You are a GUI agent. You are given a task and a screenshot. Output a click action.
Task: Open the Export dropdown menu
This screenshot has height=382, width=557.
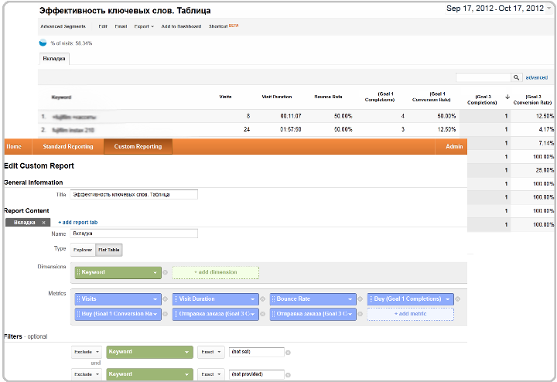144,26
